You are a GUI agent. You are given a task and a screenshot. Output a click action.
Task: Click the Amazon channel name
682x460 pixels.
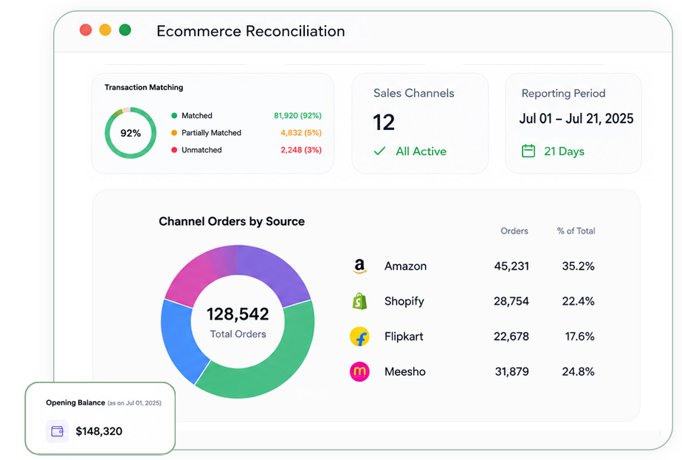(x=405, y=266)
